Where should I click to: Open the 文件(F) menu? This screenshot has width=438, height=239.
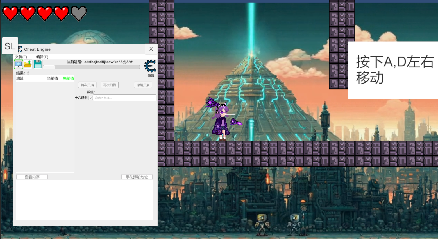[21, 57]
